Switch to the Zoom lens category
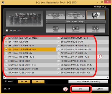112x94 pixels. [76, 28]
